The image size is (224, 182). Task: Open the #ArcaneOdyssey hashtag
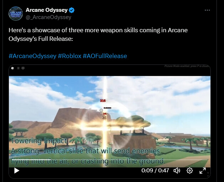pos(33,56)
